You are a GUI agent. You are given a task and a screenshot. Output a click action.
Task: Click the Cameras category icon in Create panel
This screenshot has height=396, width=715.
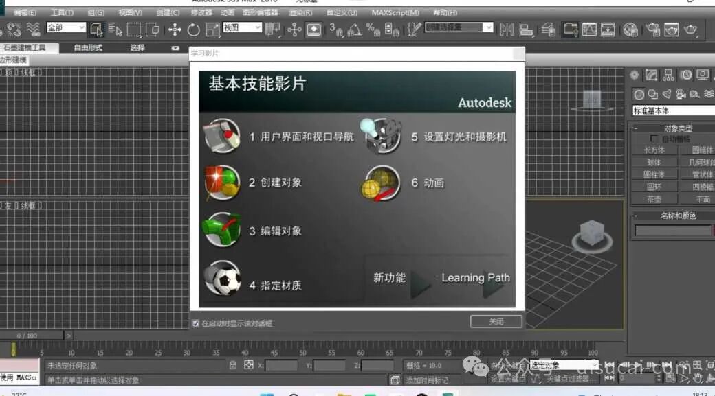(x=681, y=93)
